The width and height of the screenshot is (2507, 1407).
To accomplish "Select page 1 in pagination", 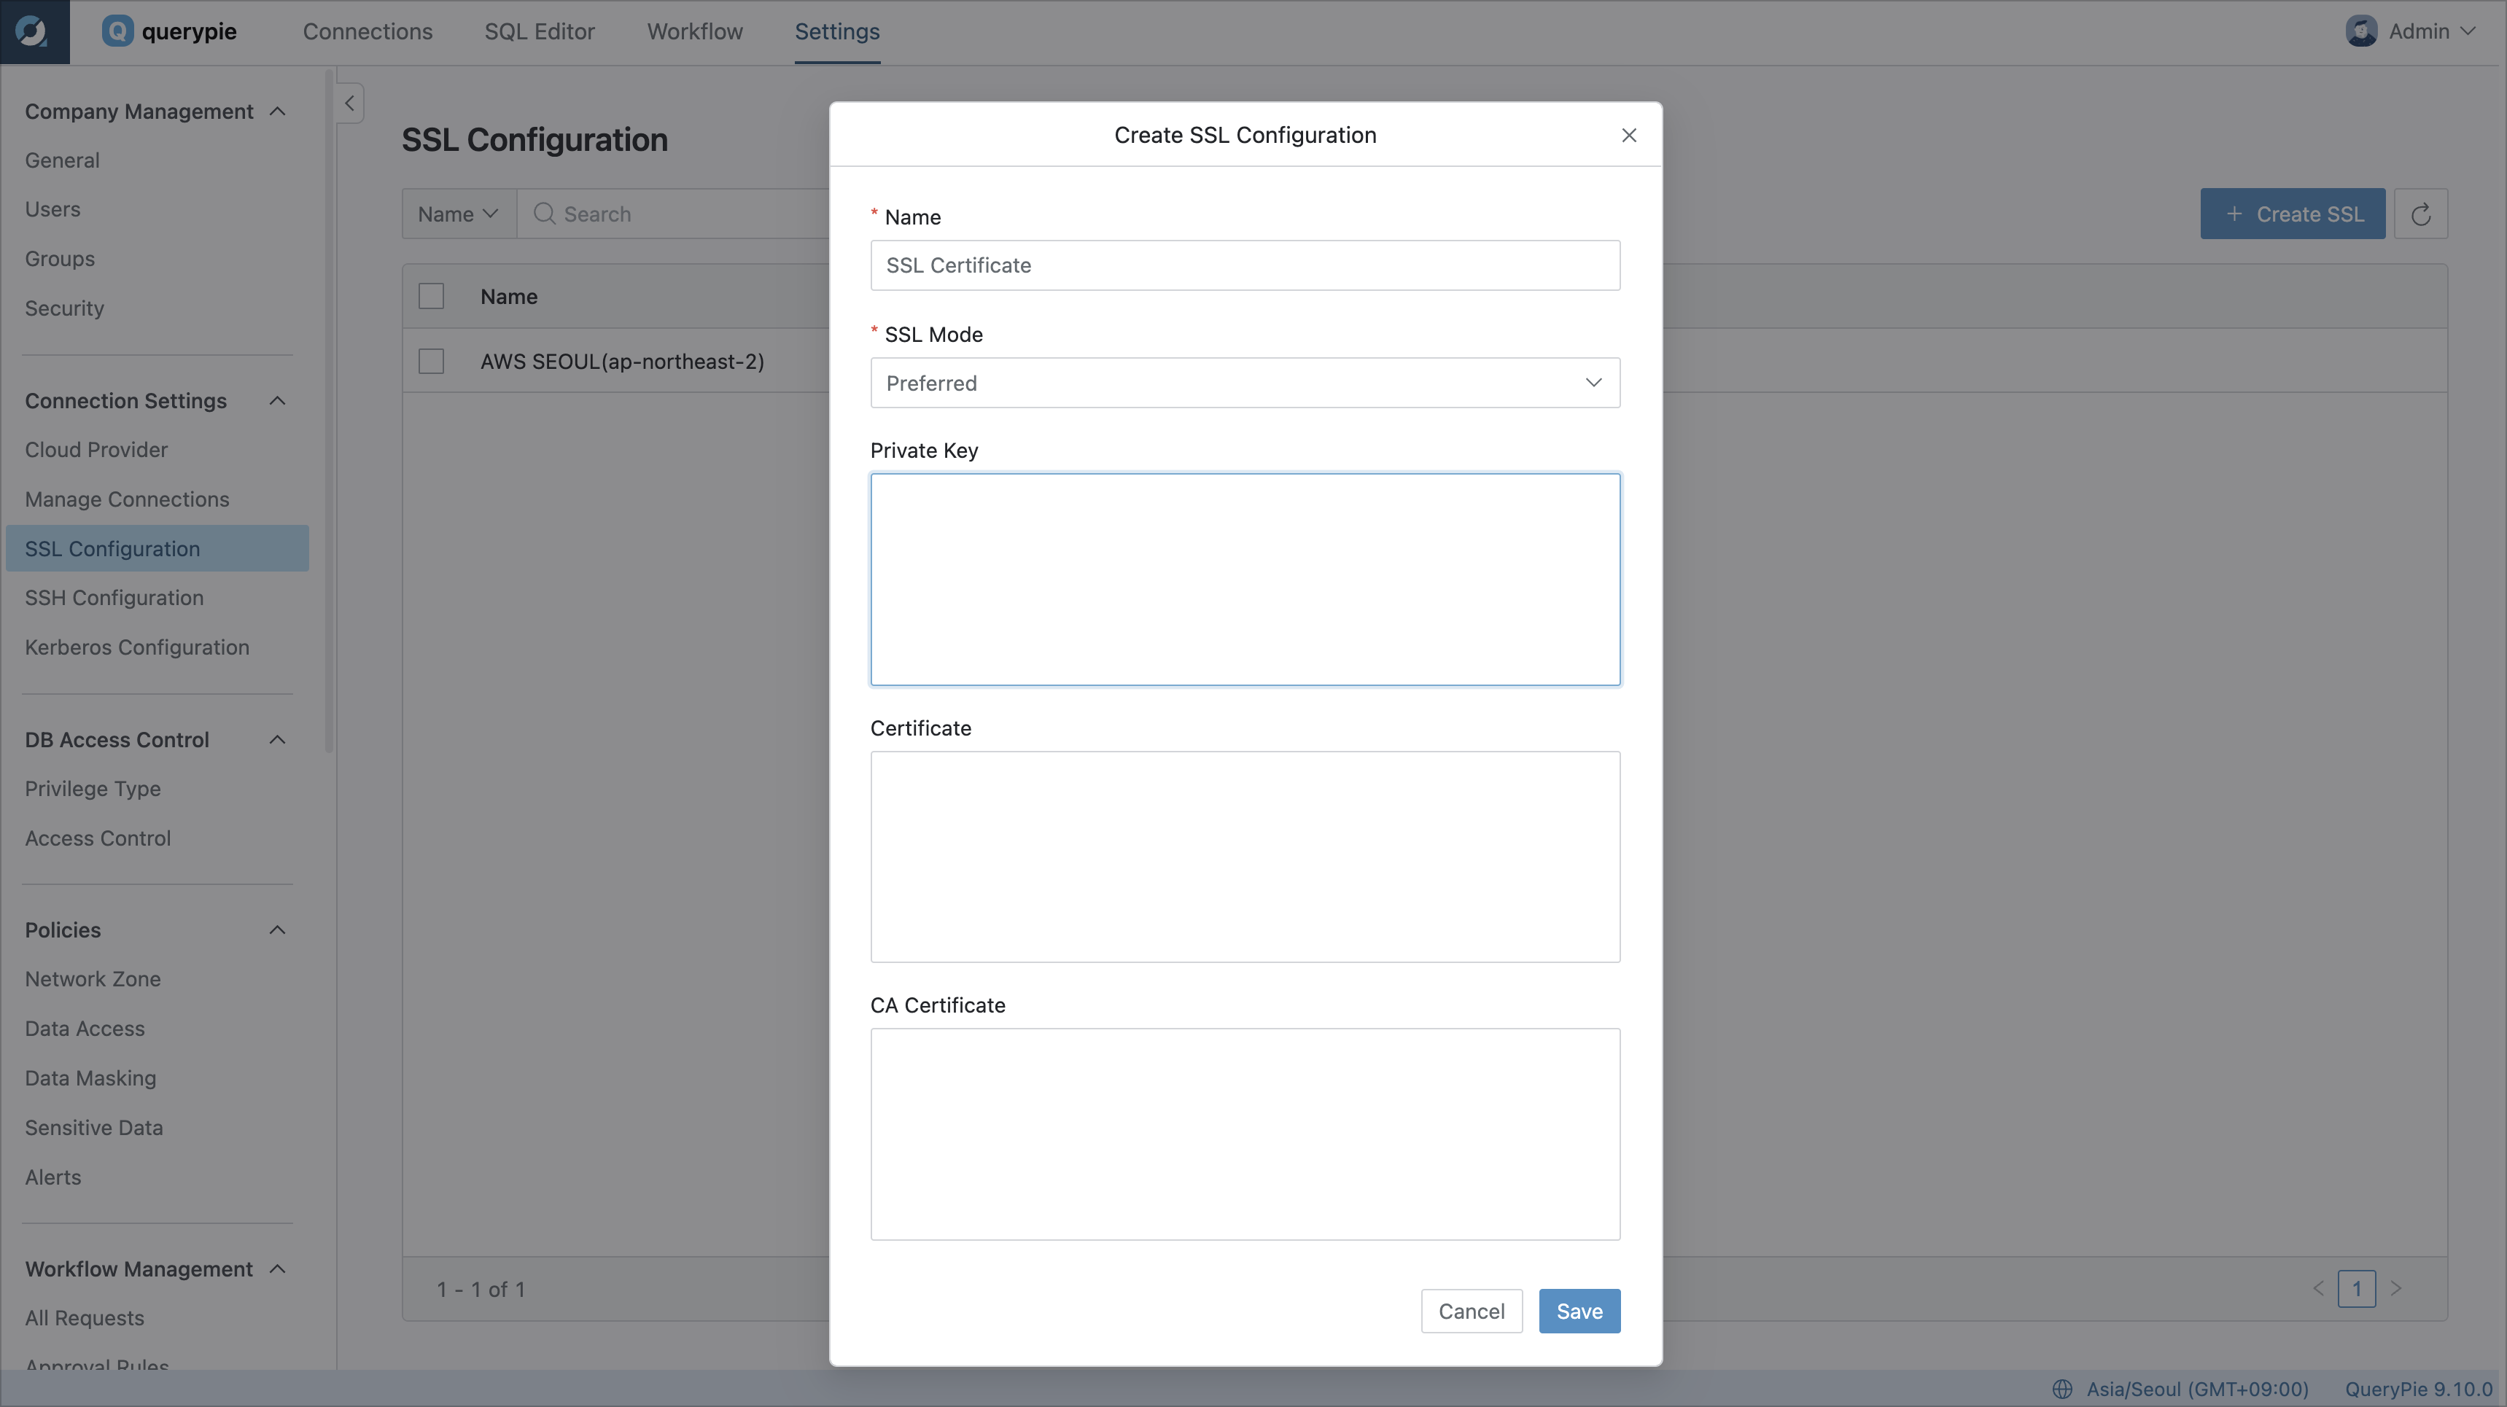I will point(2356,1288).
